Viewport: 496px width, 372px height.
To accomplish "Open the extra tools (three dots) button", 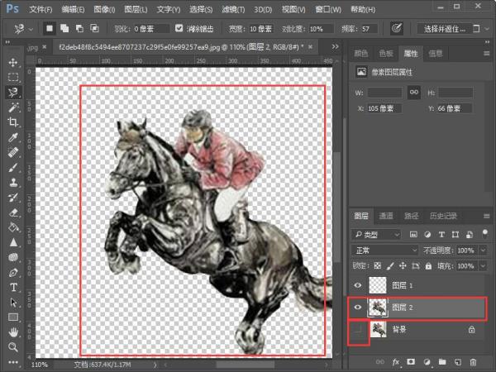I will [x=13, y=362].
